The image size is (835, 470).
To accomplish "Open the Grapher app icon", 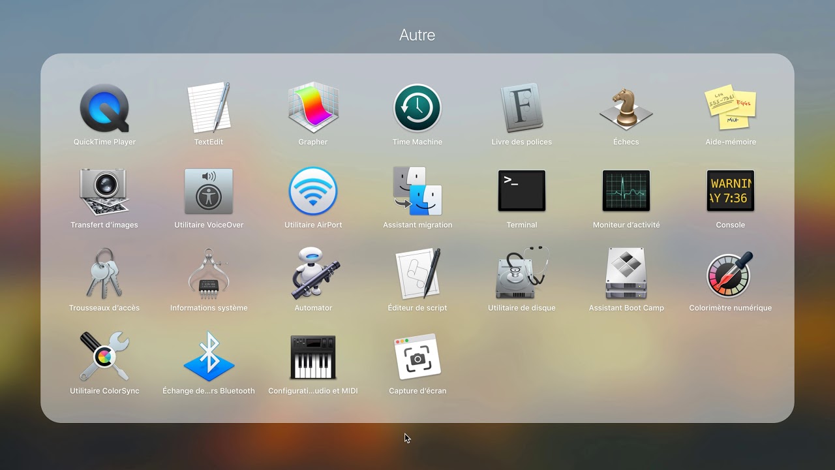I will coord(313,108).
